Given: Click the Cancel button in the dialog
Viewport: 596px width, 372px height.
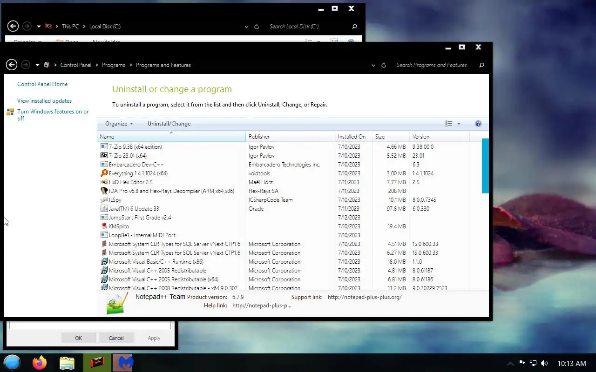Looking at the screenshot, I should pyautogui.click(x=116, y=338).
